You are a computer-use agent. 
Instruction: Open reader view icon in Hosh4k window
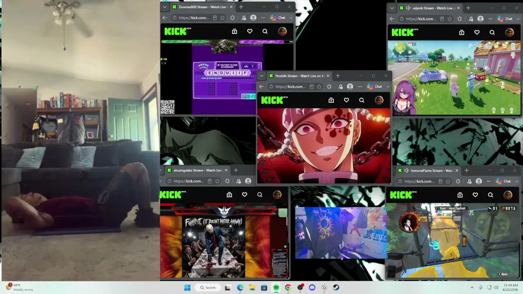click(x=311, y=87)
